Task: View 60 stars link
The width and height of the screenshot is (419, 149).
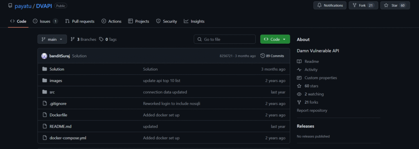Action: [311, 86]
